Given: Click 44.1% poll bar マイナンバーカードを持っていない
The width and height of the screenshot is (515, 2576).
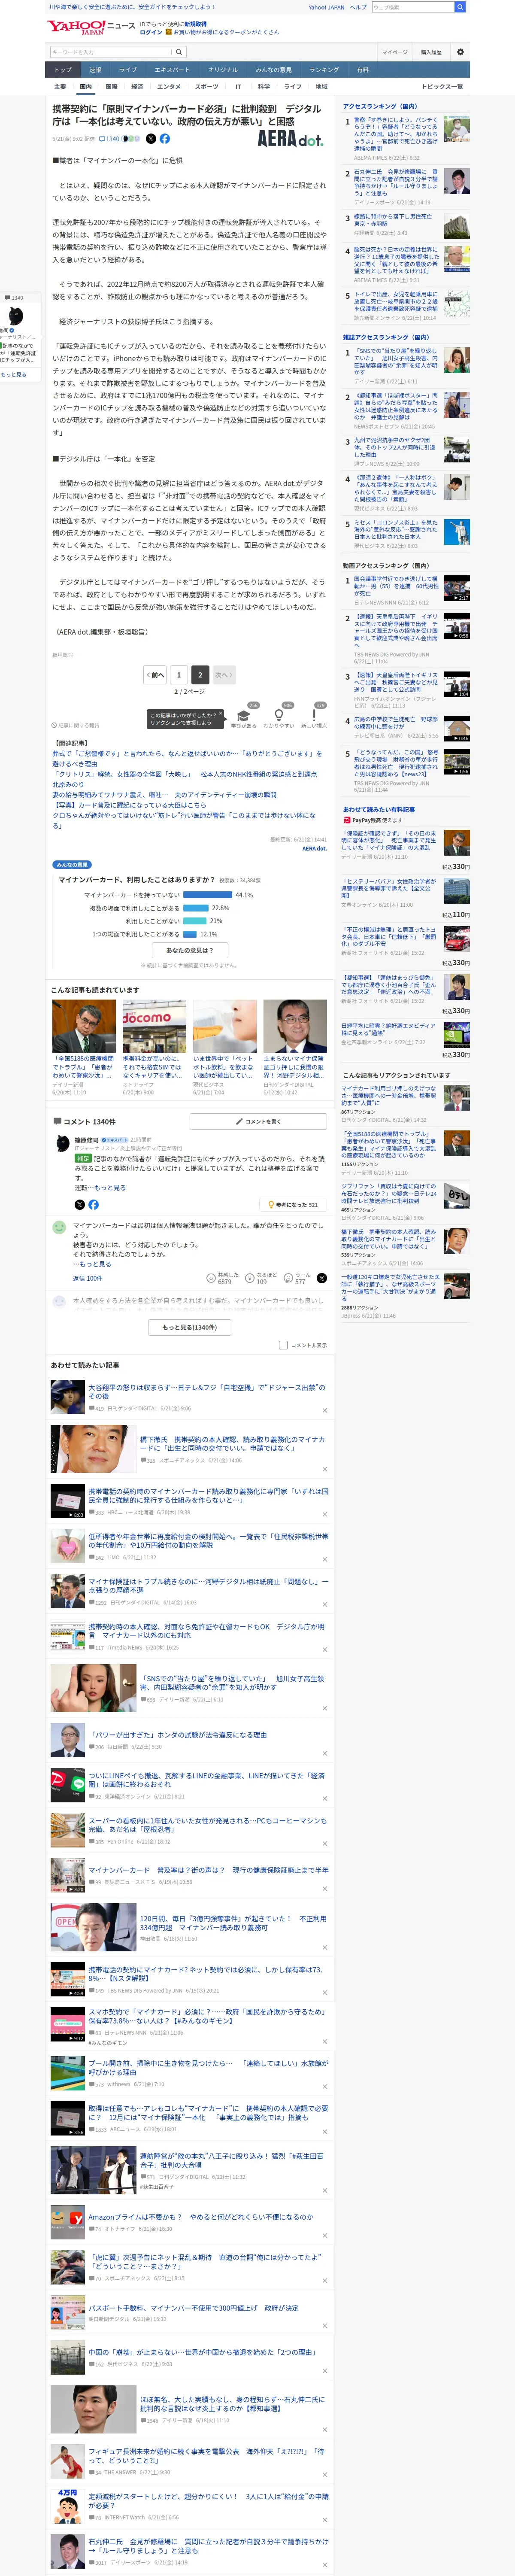Looking at the screenshot, I should pyautogui.click(x=208, y=895).
